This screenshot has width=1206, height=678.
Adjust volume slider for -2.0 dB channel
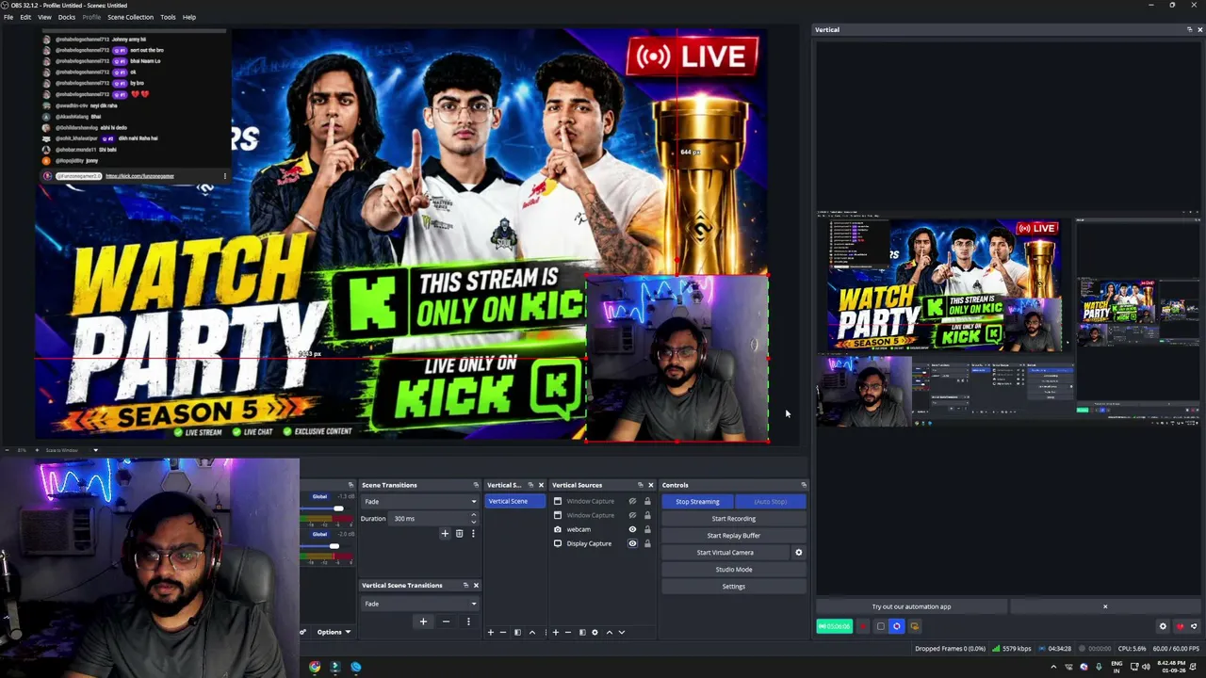click(x=334, y=546)
